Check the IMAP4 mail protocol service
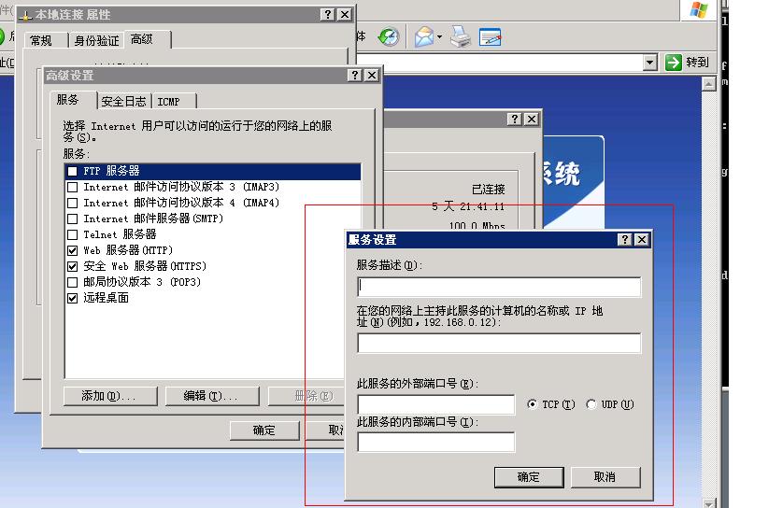The width and height of the screenshot is (783, 508). 72,203
